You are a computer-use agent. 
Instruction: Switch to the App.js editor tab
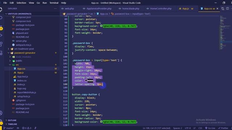(186, 9)
